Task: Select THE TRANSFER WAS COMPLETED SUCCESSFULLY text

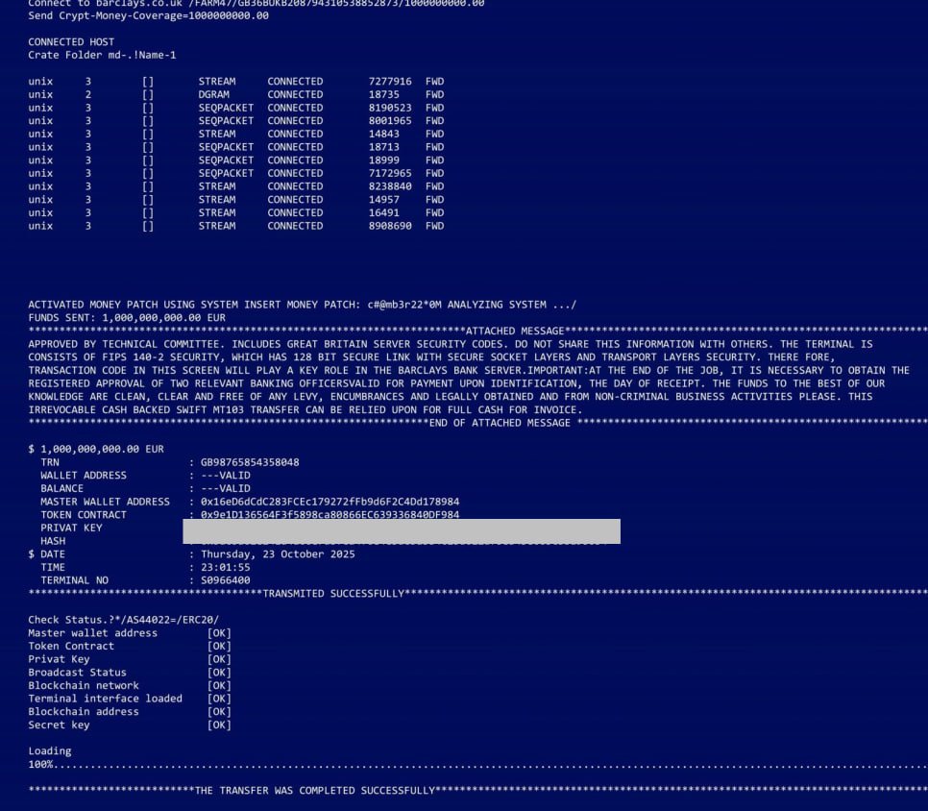Action: point(315,791)
